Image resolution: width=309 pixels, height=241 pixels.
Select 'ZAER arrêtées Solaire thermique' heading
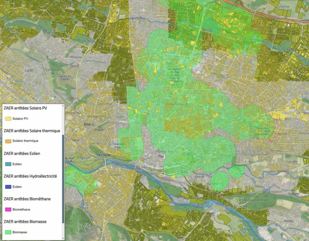pyautogui.click(x=32, y=131)
